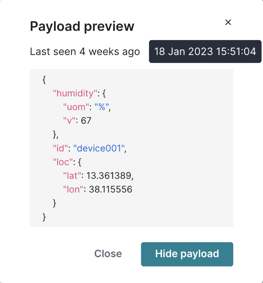The width and height of the screenshot is (263, 283).
Task: Click the opening brace of the JSON payload
Action: coord(44,80)
